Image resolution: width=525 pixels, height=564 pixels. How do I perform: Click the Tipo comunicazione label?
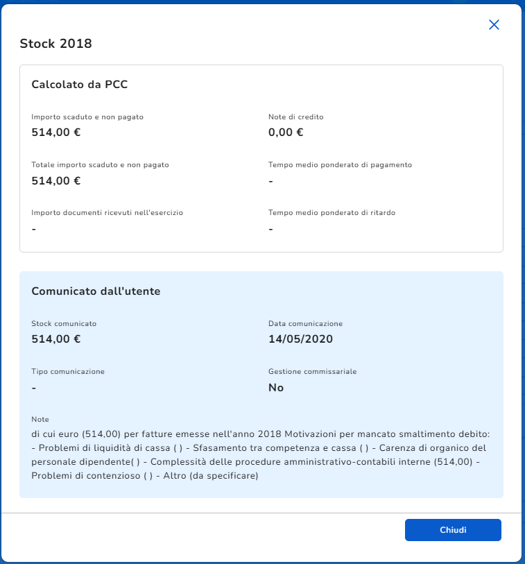68,372
